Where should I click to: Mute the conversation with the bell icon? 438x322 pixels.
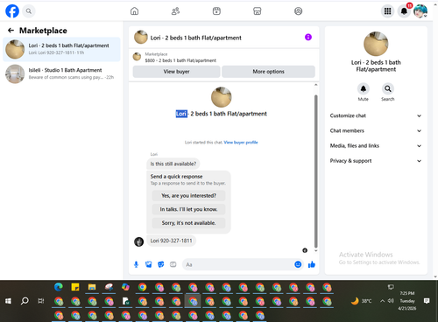[364, 88]
